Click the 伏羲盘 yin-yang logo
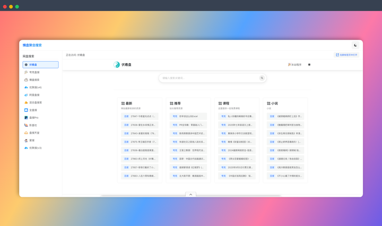 117,65
